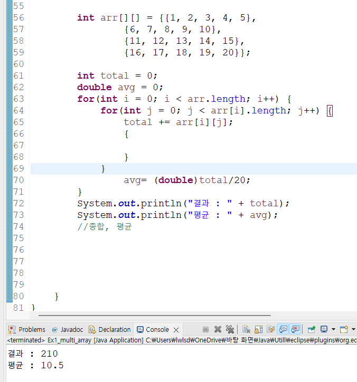
Task: Click closing brace on highlighted line 69
Action: click(x=103, y=169)
